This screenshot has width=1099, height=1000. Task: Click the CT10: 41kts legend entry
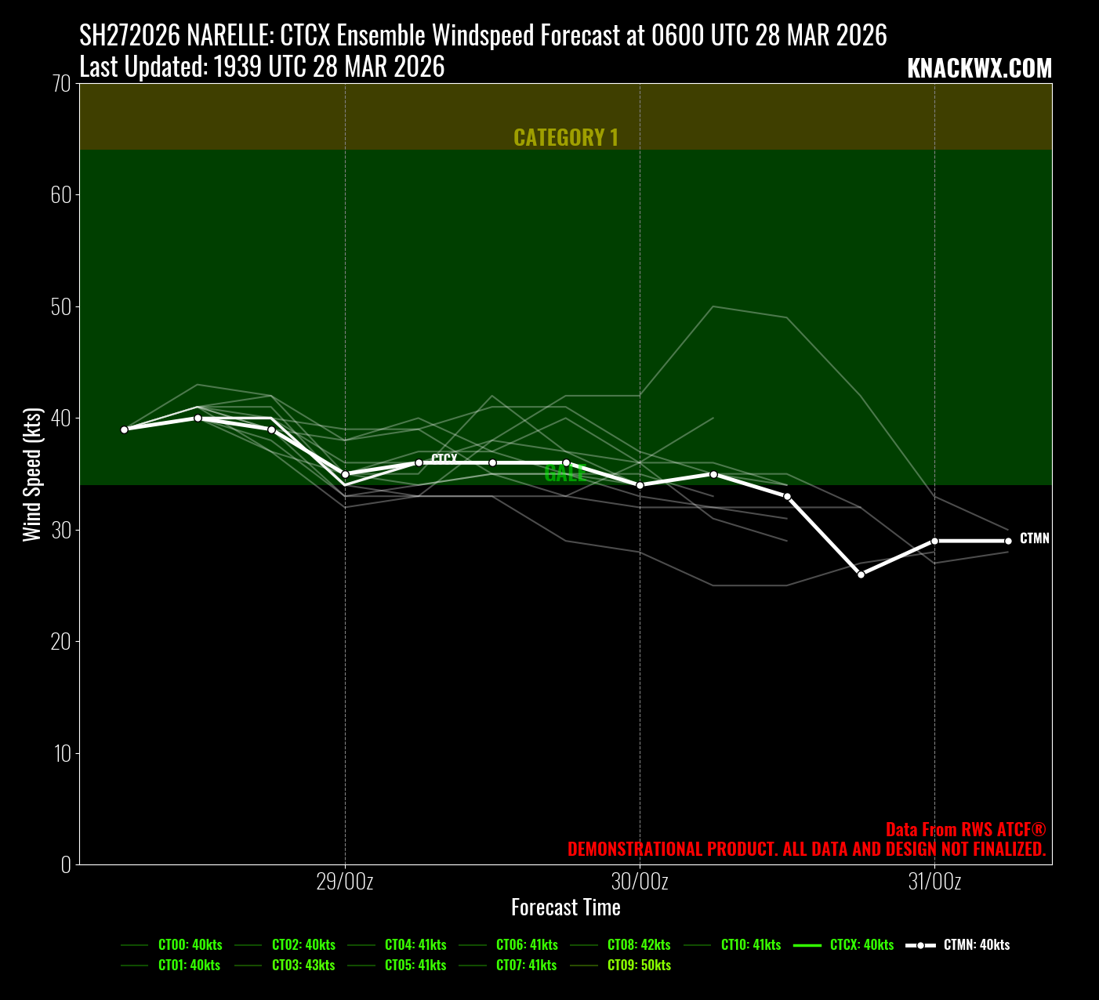coord(751,944)
